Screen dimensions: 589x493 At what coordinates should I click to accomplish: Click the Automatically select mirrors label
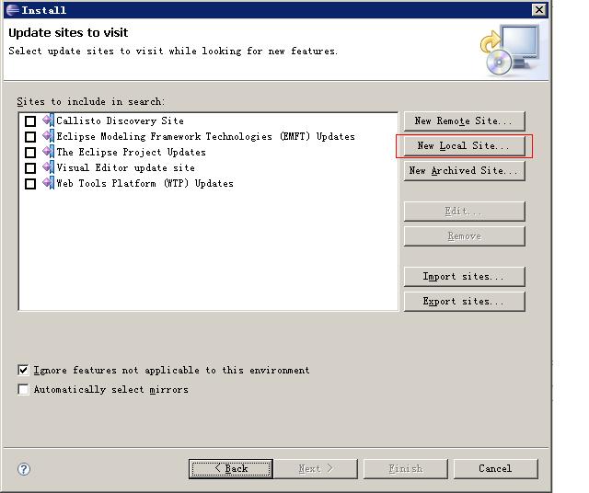point(111,389)
